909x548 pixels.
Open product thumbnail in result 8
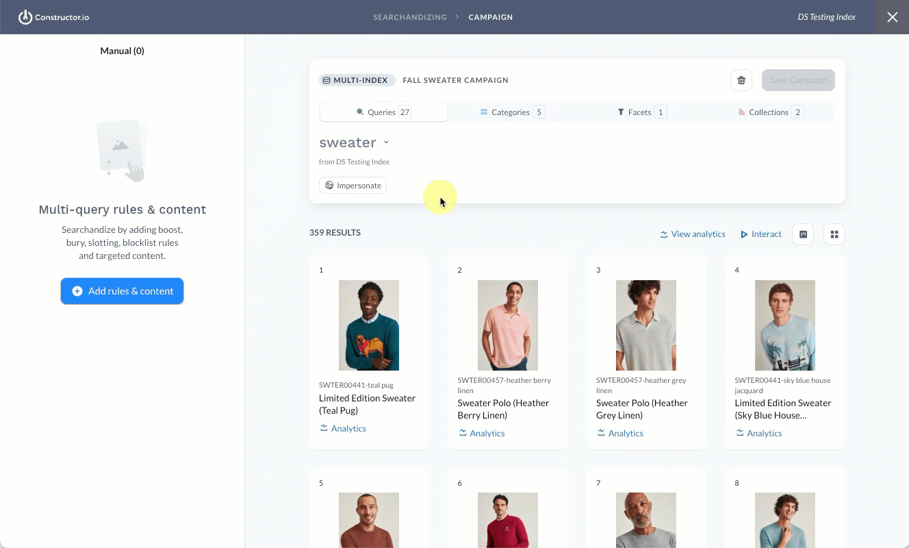(x=785, y=520)
